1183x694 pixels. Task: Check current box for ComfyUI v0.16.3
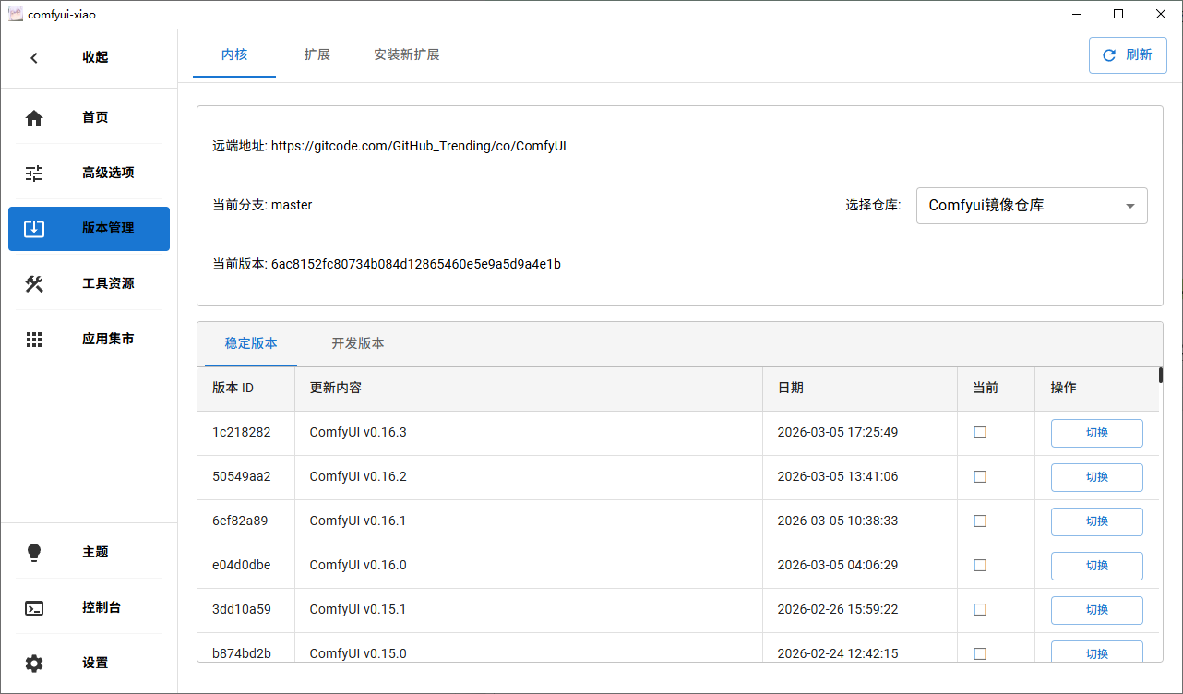980,433
